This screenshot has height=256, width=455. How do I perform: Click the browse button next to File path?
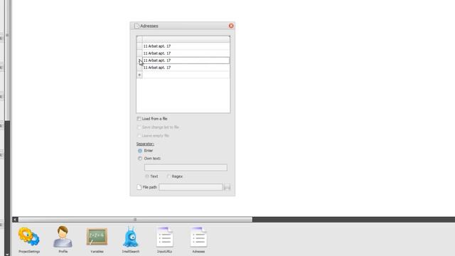227,187
